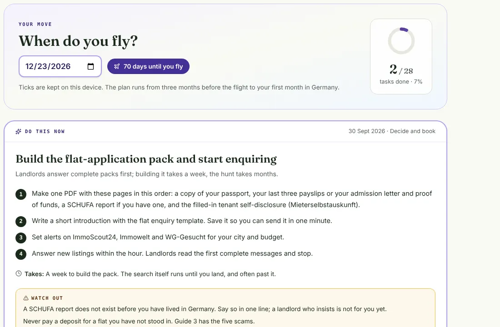Click the "YOUR MOVE" label
The width and height of the screenshot is (500, 327).
click(35, 24)
